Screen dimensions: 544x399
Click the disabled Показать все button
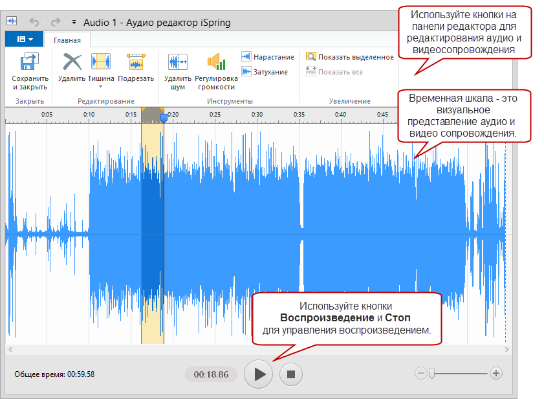tap(334, 72)
